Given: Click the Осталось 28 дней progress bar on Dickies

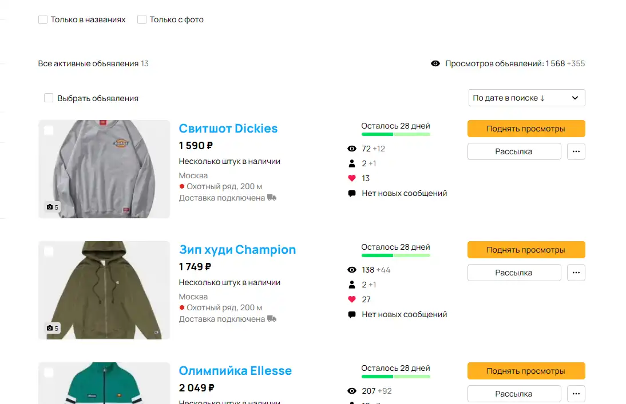Looking at the screenshot, I should [395, 134].
